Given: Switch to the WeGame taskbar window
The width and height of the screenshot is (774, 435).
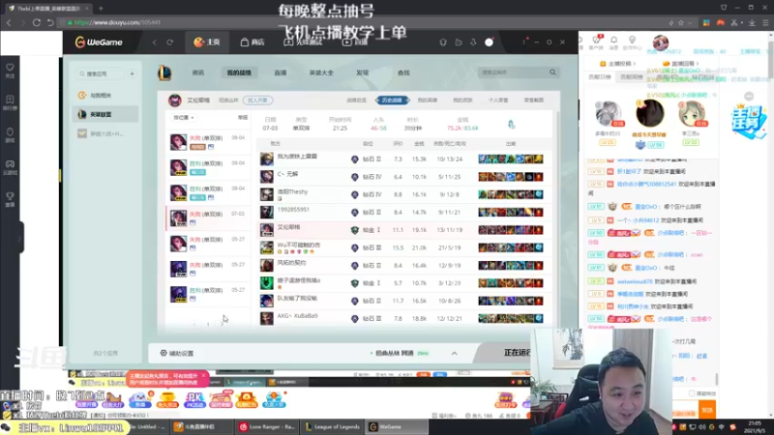Looking at the screenshot, I should [x=395, y=426].
